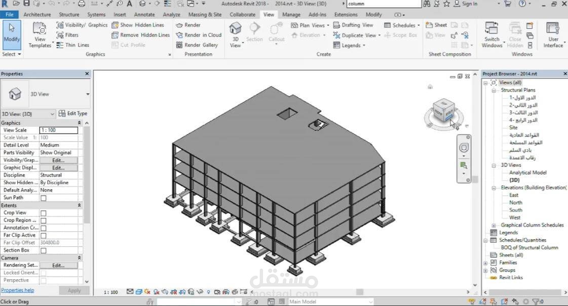Click the Properties panel vertical scrollbar
The height and width of the screenshot is (306, 568).
click(87, 174)
